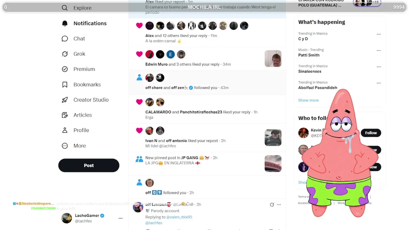Show more trending topics
This screenshot has width=409, height=230.
tap(308, 100)
